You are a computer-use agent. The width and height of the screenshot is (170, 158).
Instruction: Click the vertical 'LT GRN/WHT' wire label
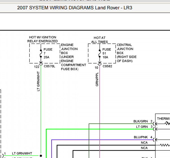(x=38, y=81)
